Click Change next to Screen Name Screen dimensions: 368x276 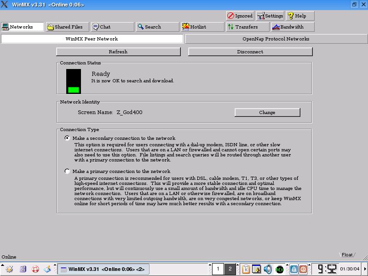tap(267, 112)
